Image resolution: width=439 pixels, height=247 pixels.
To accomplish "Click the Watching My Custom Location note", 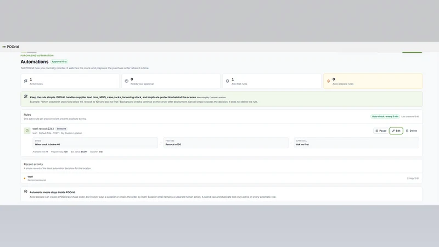I will tap(211, 98).
